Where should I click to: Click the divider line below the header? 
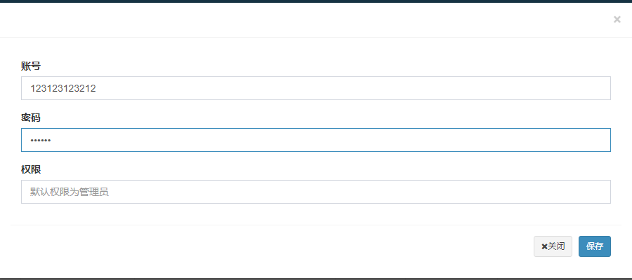pos(316,37)
